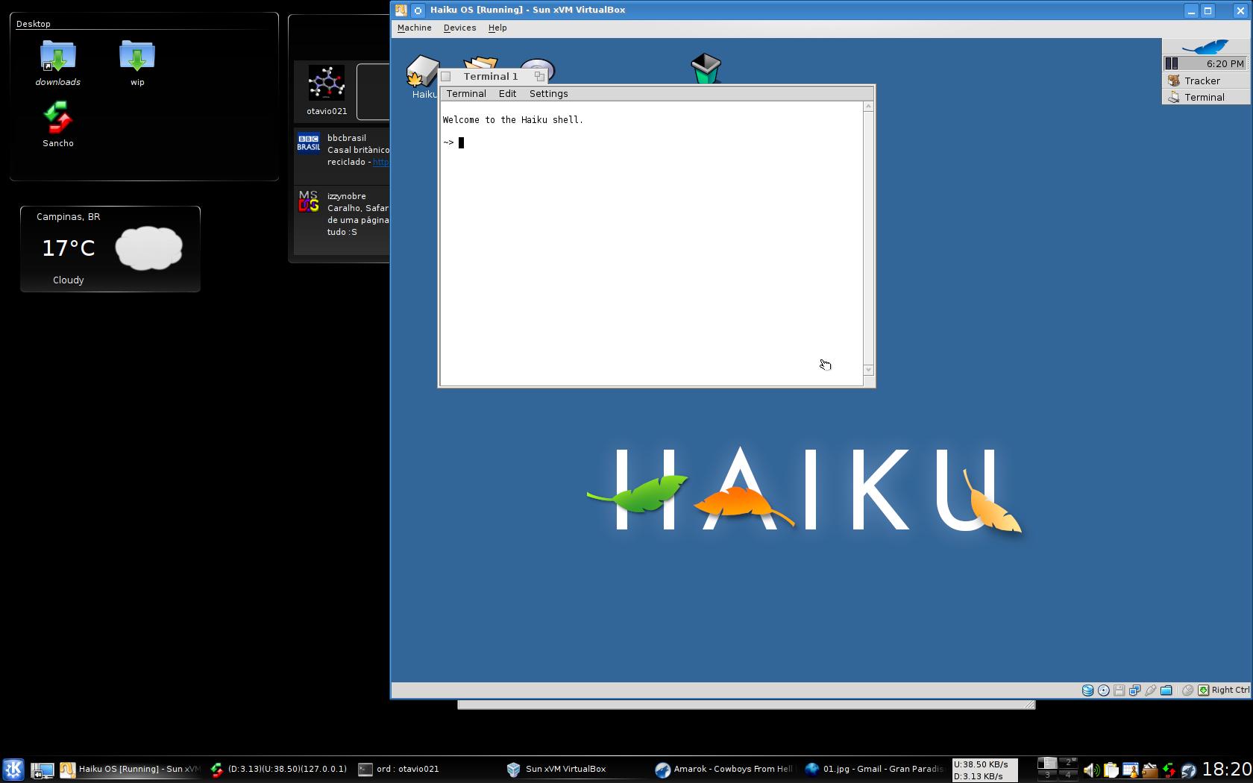
Task: Switch to Haiku OS Running taskbar entry
Action: tap(130, 769)
